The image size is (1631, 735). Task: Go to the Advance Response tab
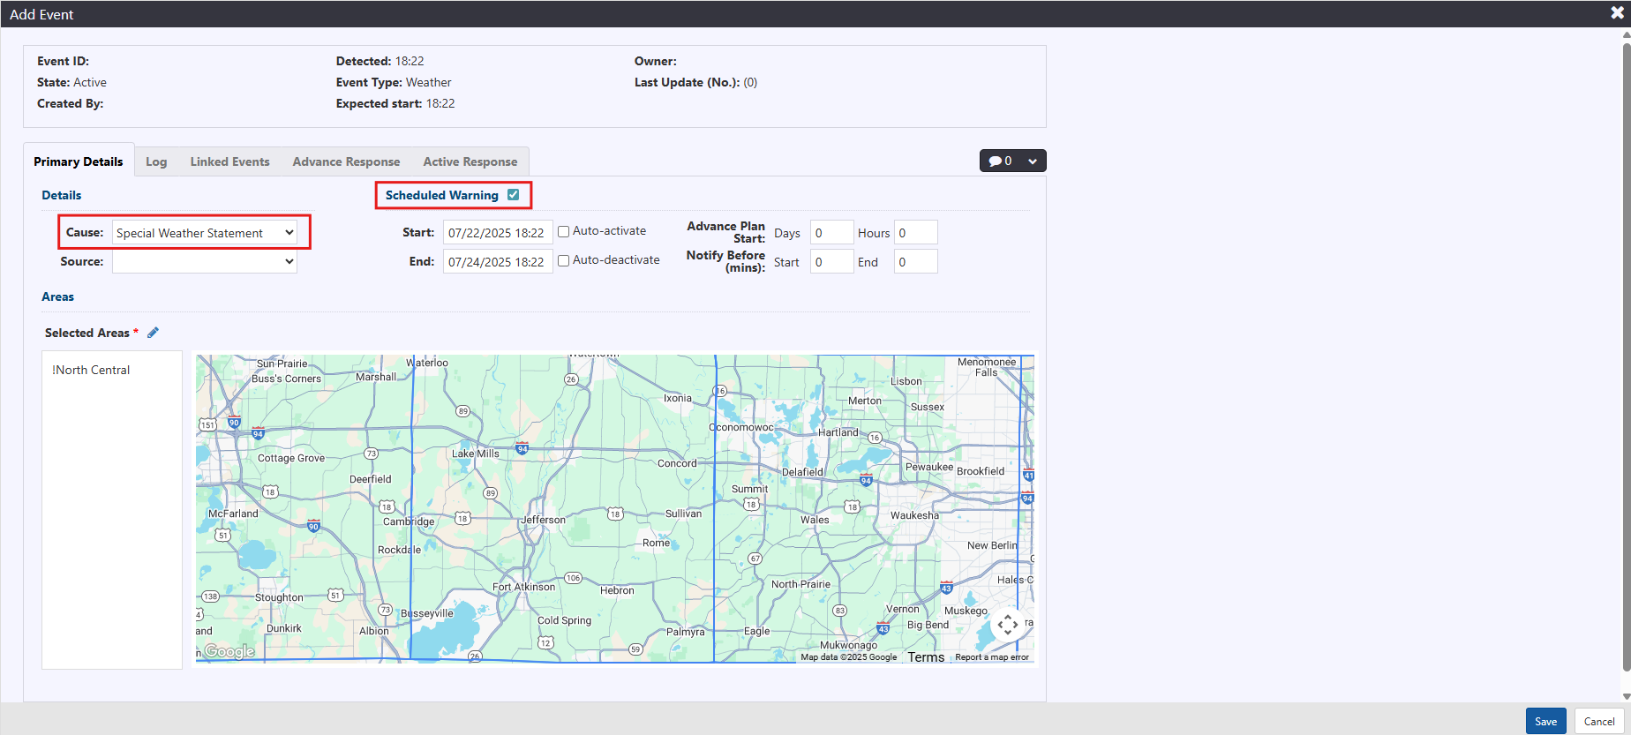click(346, 161)
